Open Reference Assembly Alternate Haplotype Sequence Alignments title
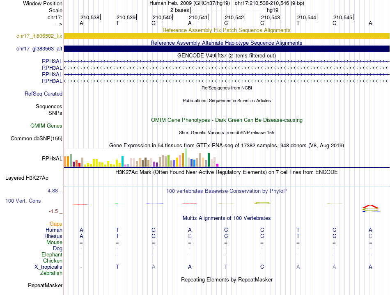The height and width of the screenshot is (295, 390). tap(226, 43)
